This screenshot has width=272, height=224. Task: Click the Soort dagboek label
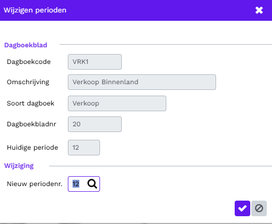pyautogui.click(x=31, y=103)
